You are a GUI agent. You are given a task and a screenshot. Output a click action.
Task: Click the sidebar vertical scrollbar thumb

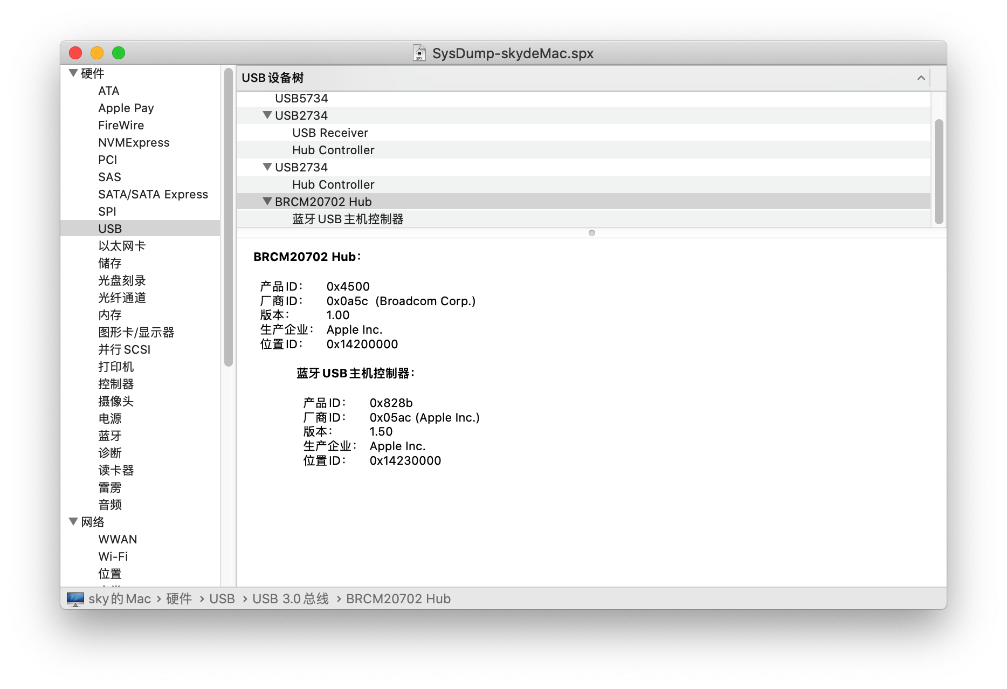229,217
